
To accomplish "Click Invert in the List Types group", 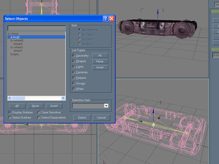I will 100,68.
